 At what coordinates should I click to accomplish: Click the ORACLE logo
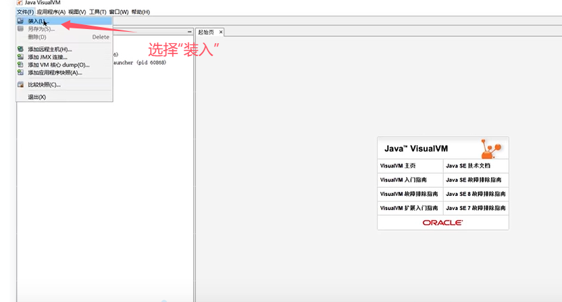click(442, 223)
